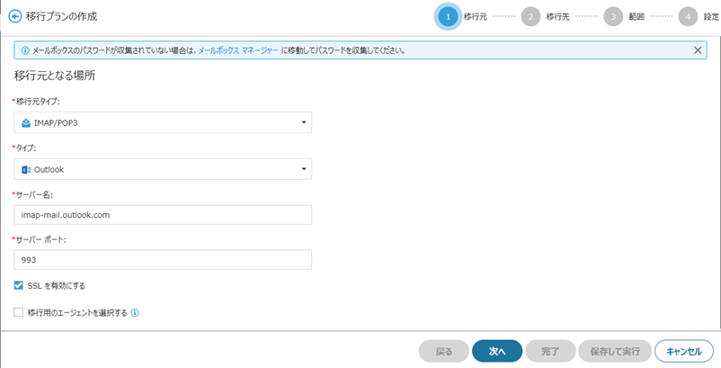This screenshot has width=721, height=368.
Task: Click the 移行元タイプ label
Action: point(38,102)
